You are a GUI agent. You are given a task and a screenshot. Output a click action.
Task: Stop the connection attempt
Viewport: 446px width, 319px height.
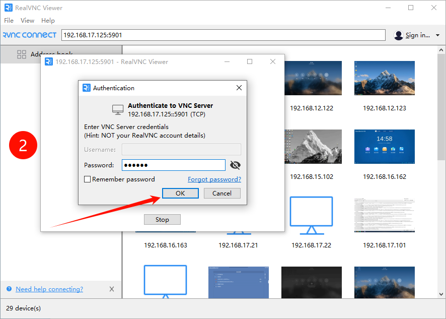click(x=162, y=220)
